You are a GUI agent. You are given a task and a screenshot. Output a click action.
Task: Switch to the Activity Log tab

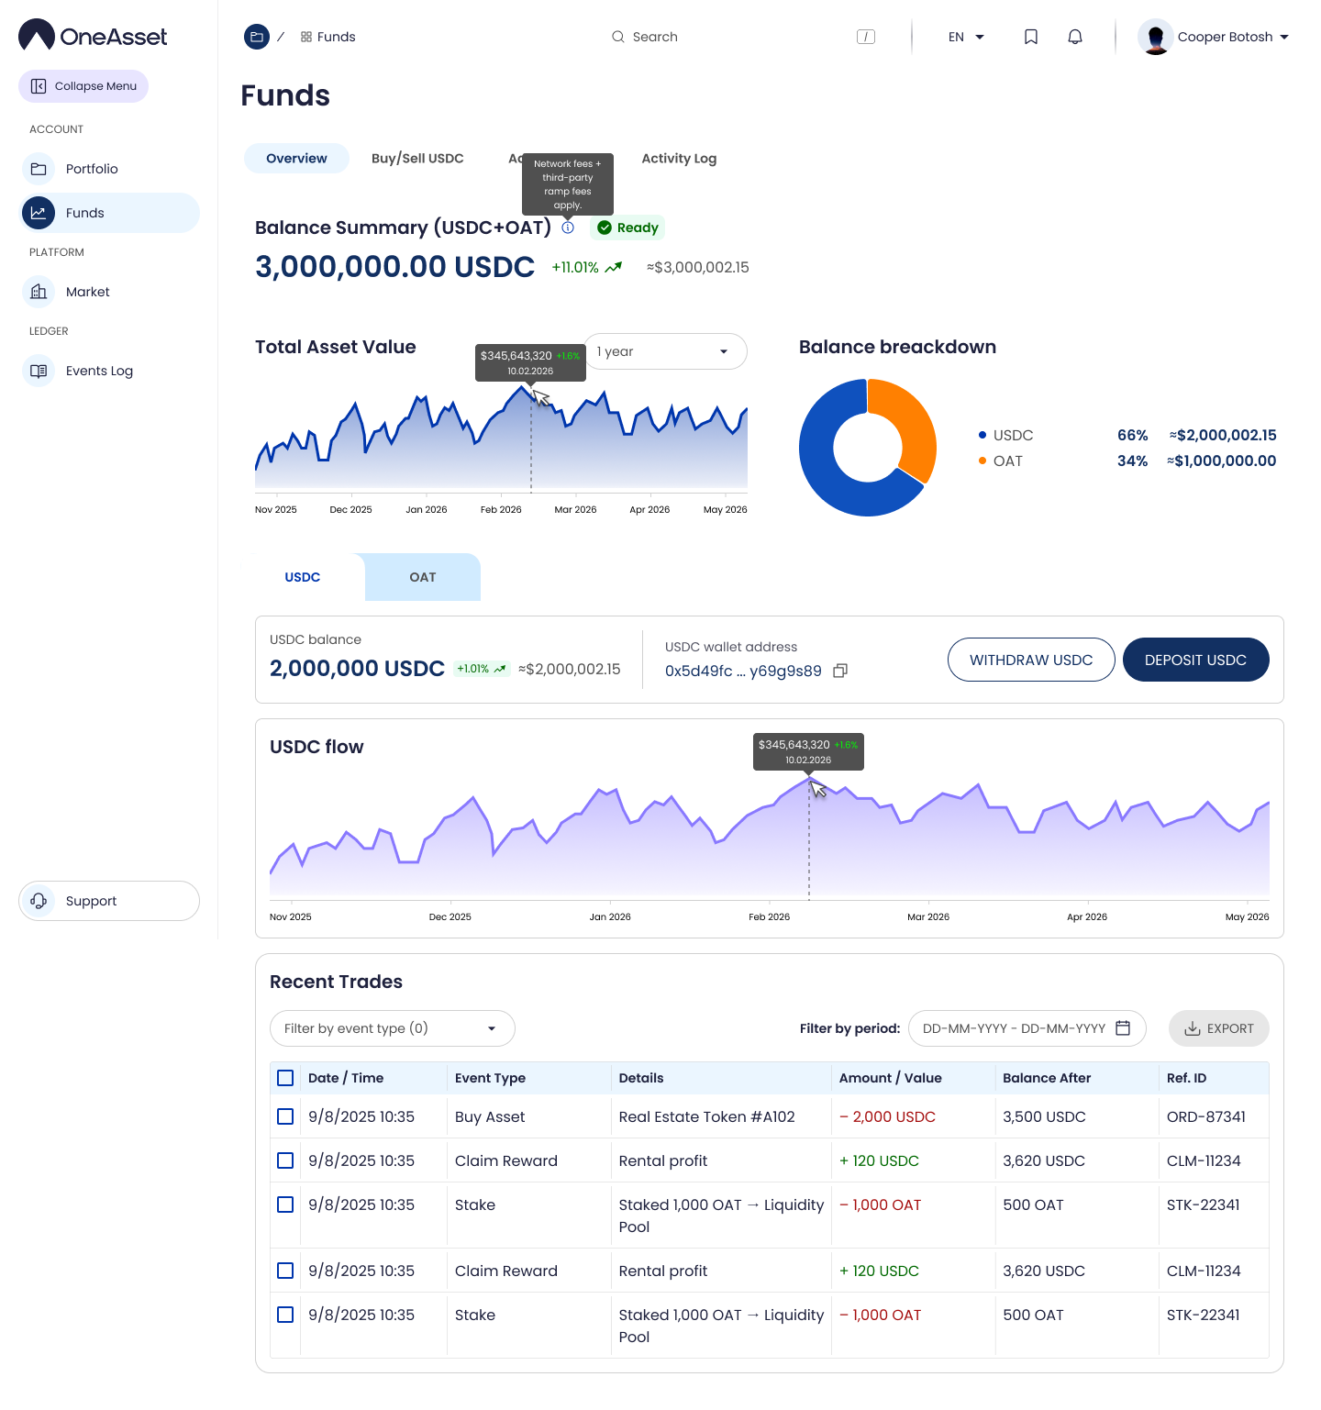(679, 158)
